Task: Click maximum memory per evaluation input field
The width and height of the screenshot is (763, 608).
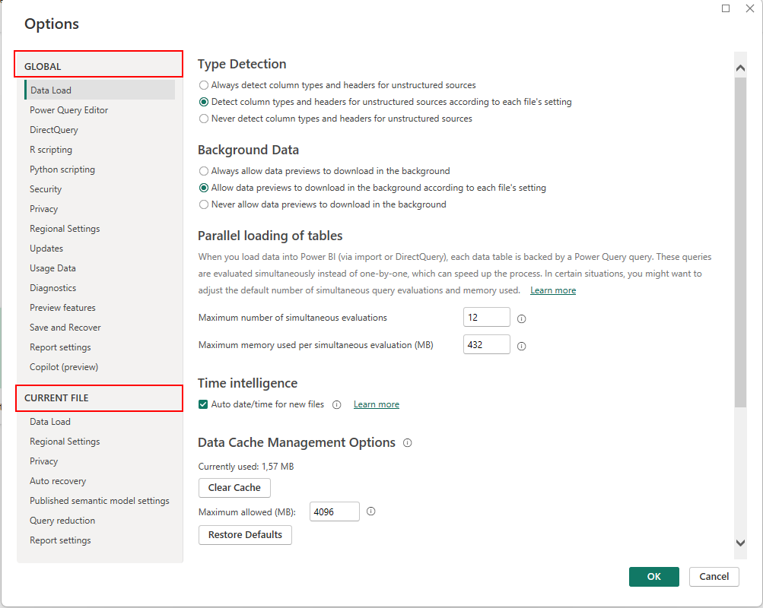Action: point(486,344)
